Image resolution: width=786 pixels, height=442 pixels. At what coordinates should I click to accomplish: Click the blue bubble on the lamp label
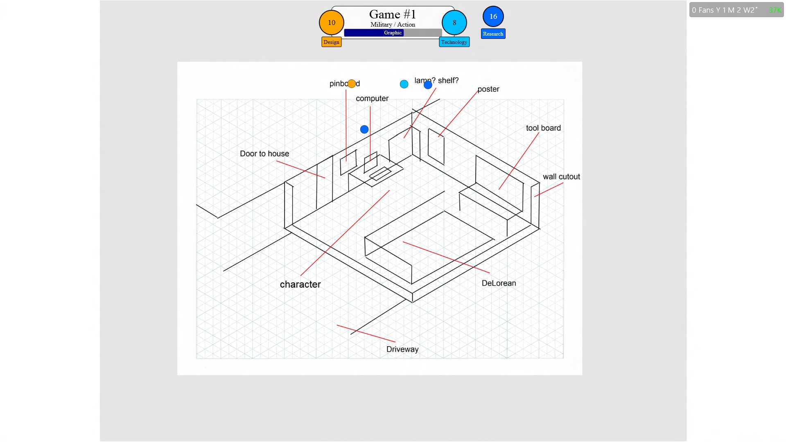[x=428, y=85]
